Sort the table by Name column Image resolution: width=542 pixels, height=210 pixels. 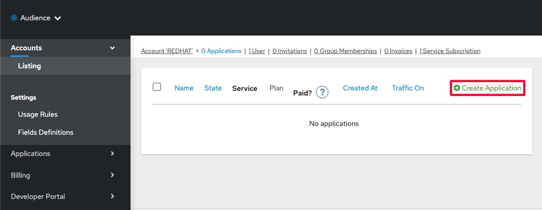coord(184,88)
